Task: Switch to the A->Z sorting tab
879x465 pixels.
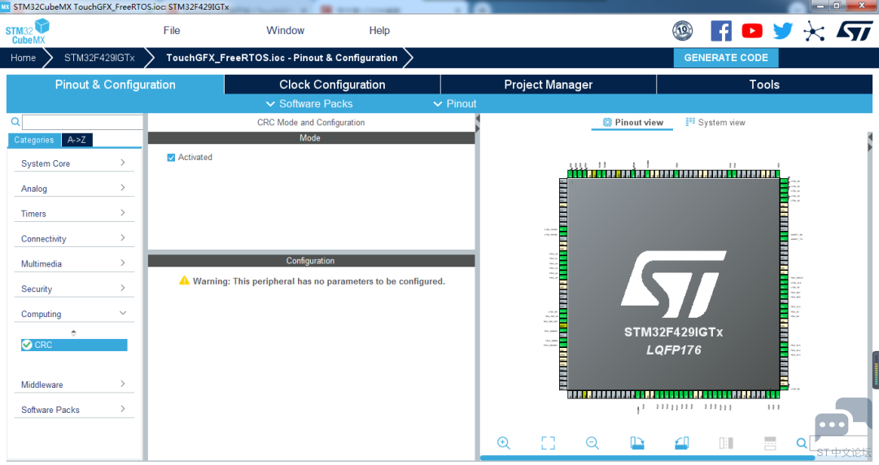Action: click(77, 140)
